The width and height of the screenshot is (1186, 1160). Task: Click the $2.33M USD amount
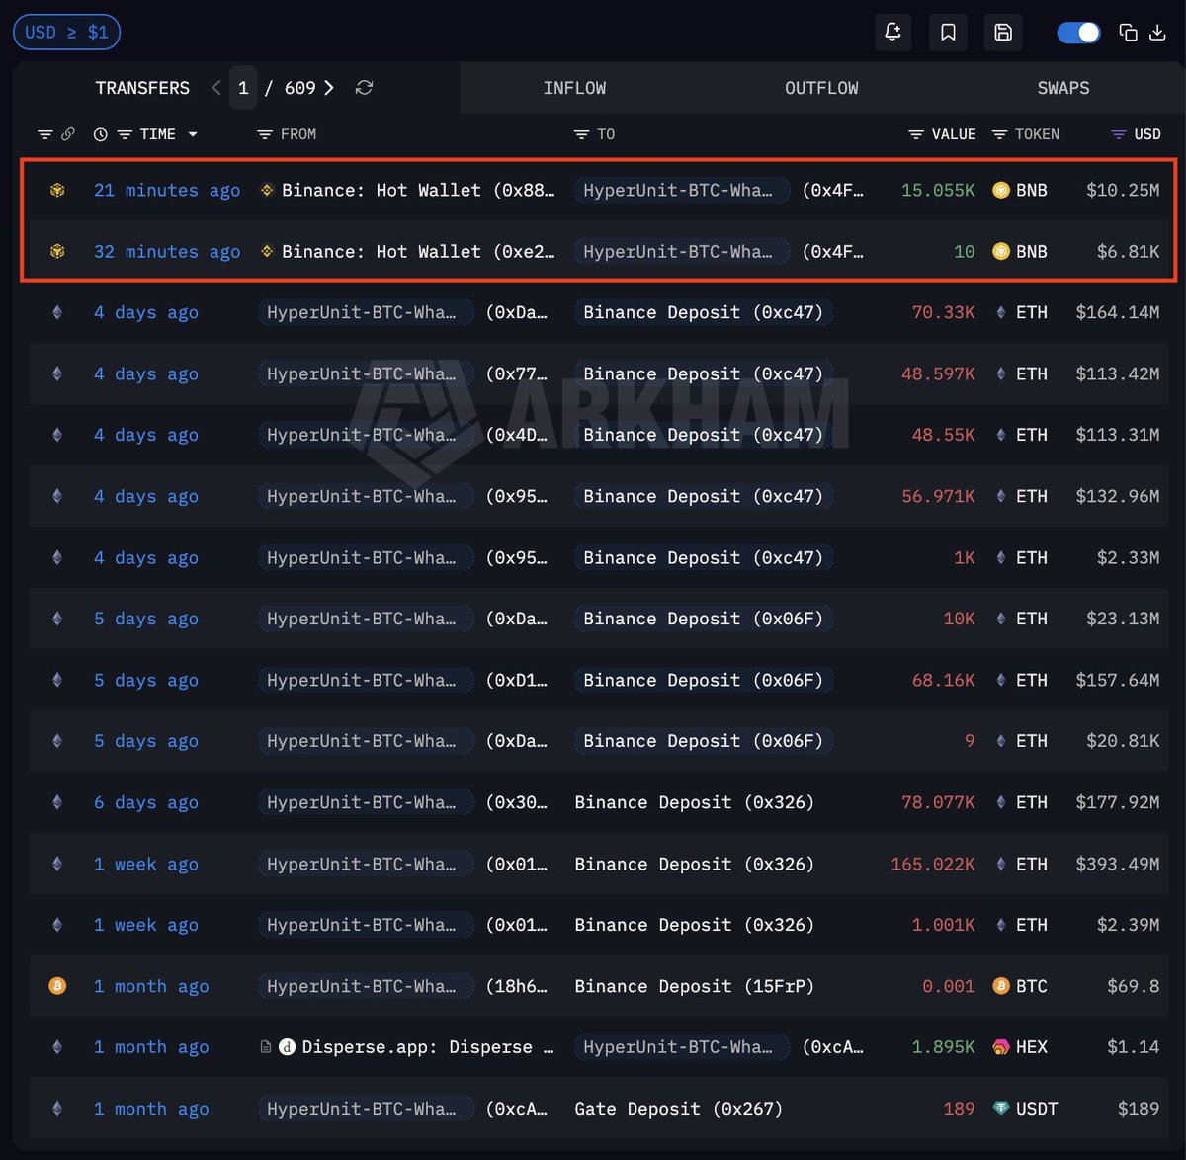click(1128, 557)
